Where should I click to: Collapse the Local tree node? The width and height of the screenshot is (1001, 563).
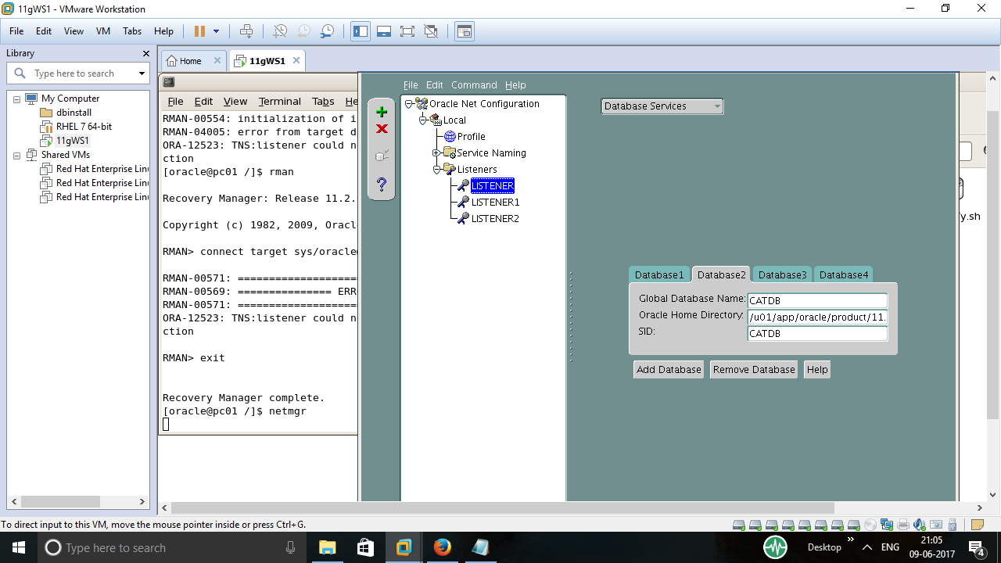point(422,120)
